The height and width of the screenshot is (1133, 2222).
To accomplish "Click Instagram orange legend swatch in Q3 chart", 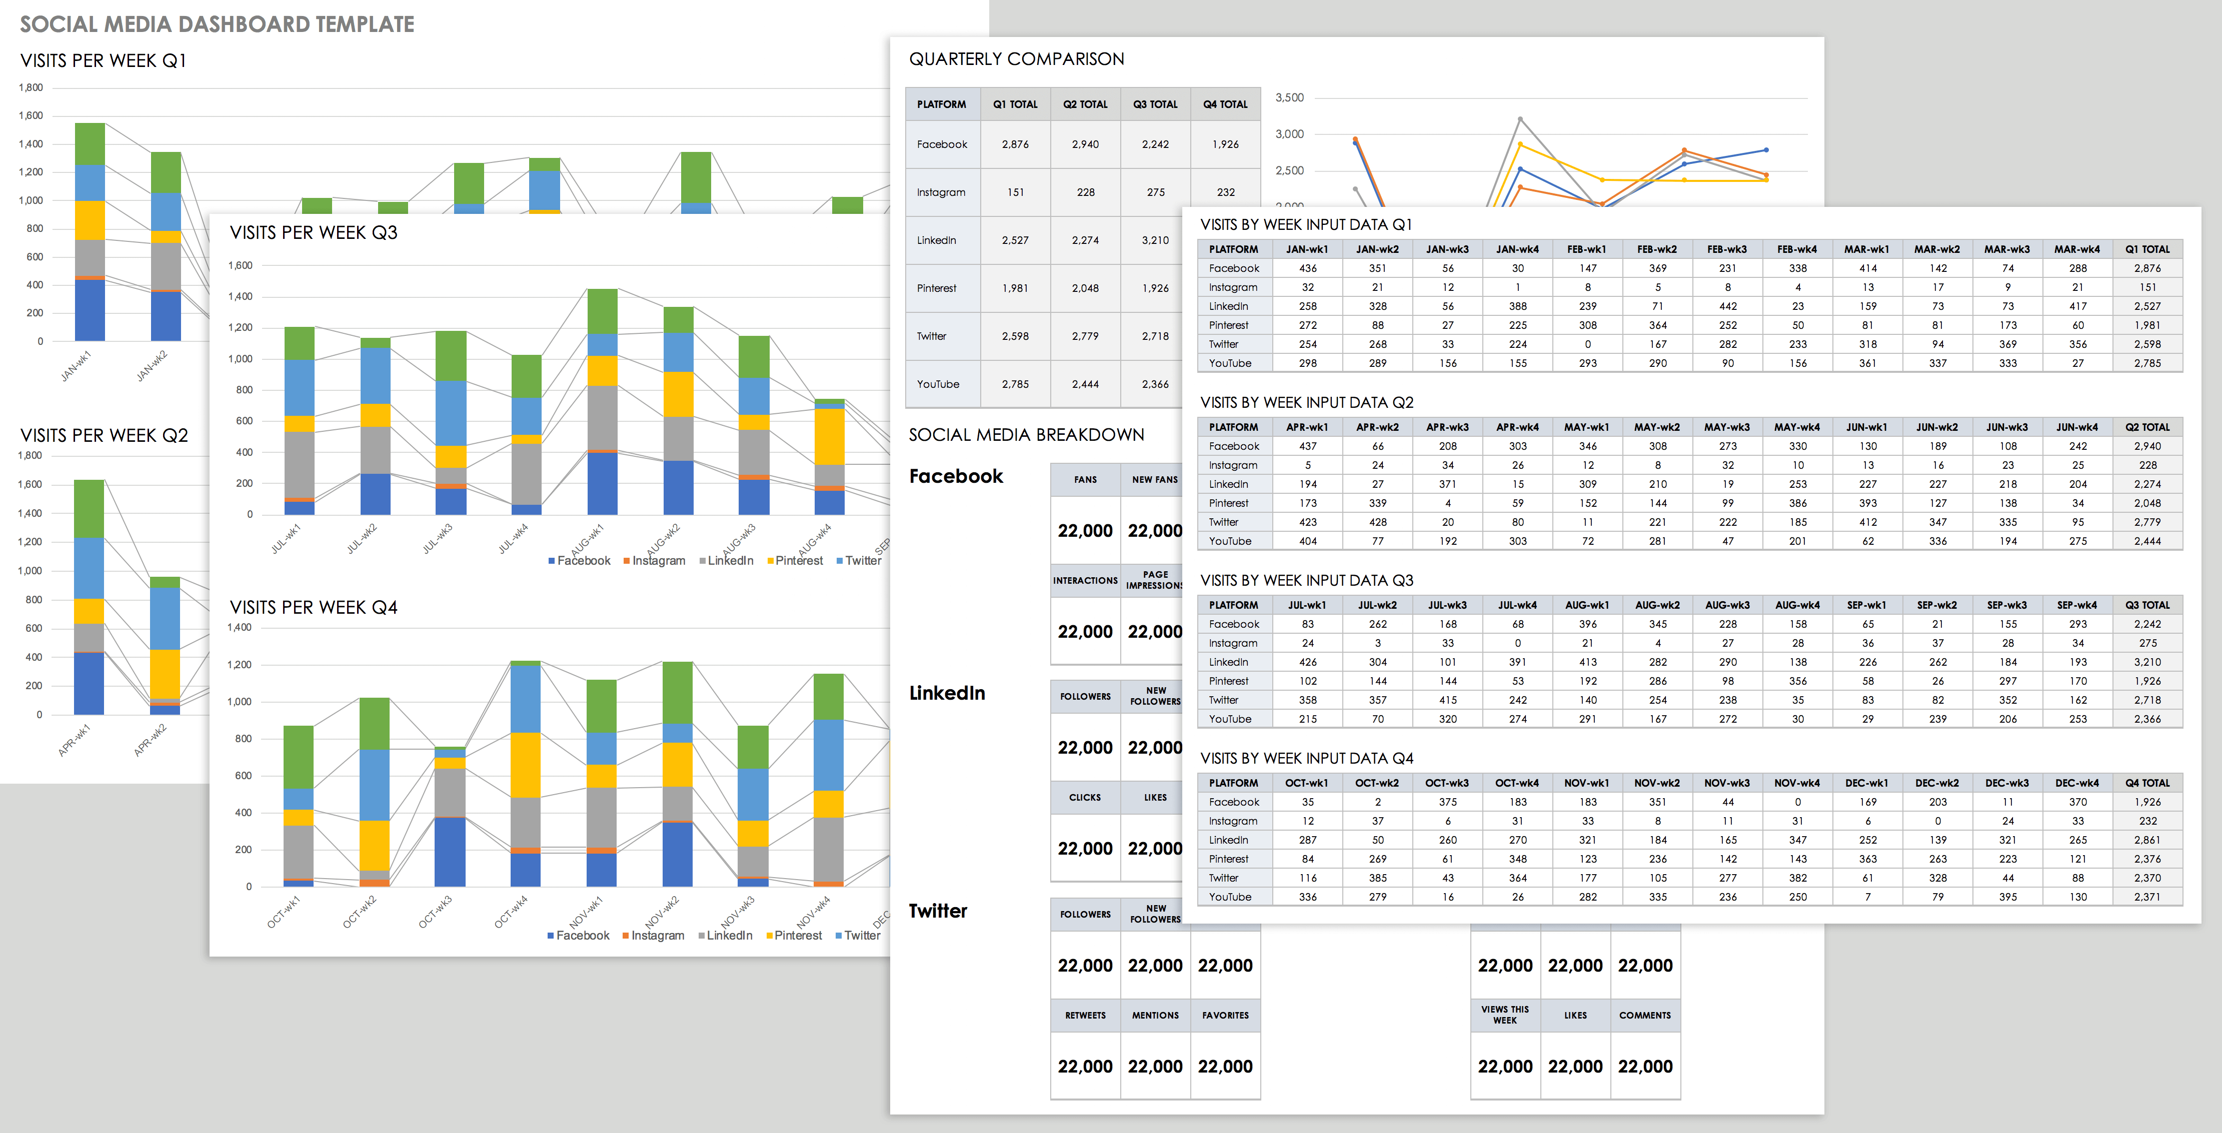I will 626,561.
